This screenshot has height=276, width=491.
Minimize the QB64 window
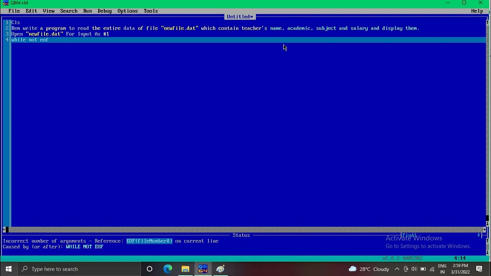(447, 3)
